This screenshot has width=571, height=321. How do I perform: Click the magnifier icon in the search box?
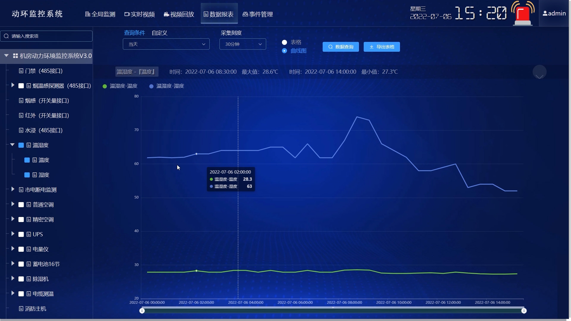pos(6,36)
